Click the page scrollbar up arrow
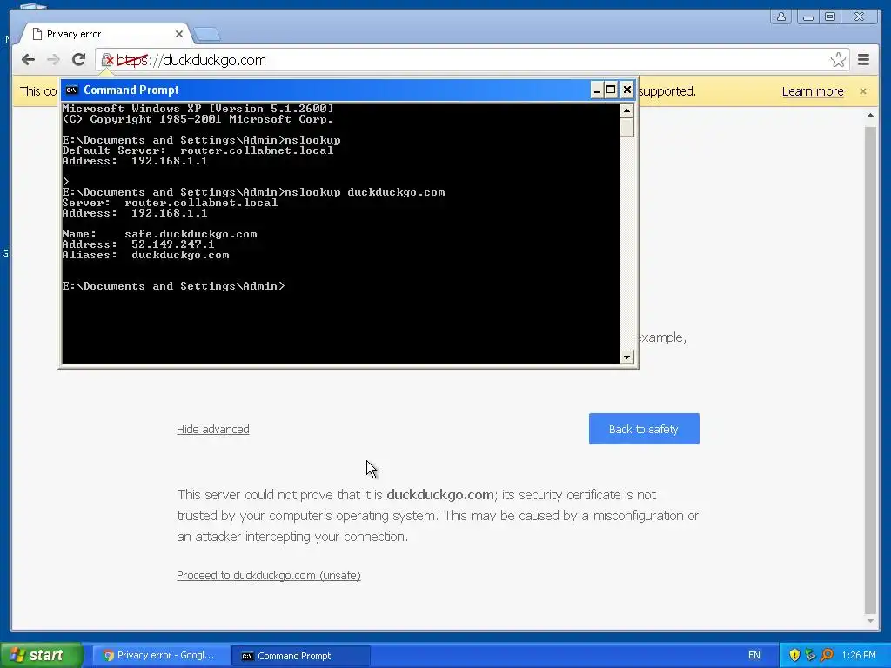This screenshot has height=668, width=891. (x=870, y=116)
